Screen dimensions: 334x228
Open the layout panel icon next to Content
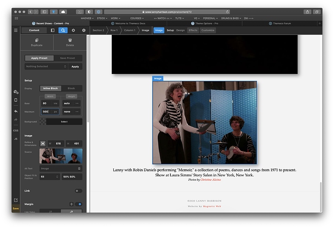pos(53,30)
